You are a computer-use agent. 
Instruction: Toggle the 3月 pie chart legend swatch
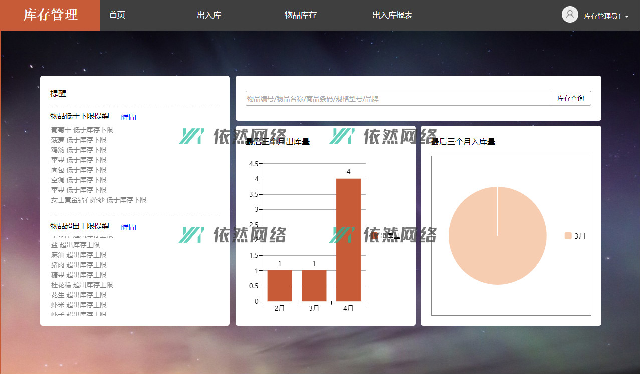(568, 236)
